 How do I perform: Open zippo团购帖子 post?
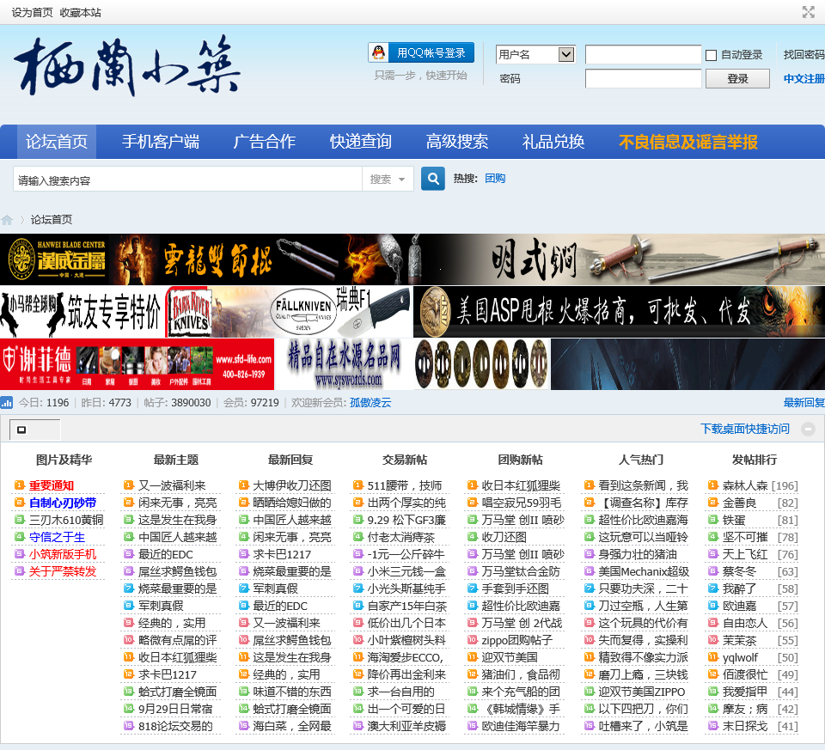point(517,640)
